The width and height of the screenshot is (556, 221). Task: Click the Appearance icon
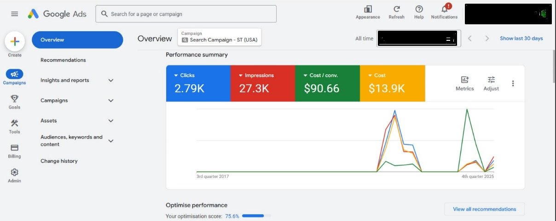pyautogui.click(x=368, y=10)
